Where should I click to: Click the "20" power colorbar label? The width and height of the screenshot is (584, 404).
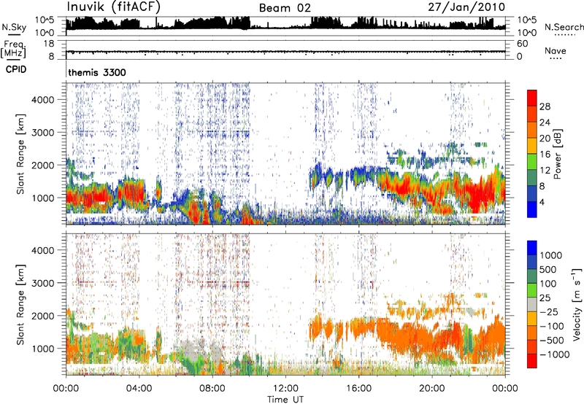545,139
